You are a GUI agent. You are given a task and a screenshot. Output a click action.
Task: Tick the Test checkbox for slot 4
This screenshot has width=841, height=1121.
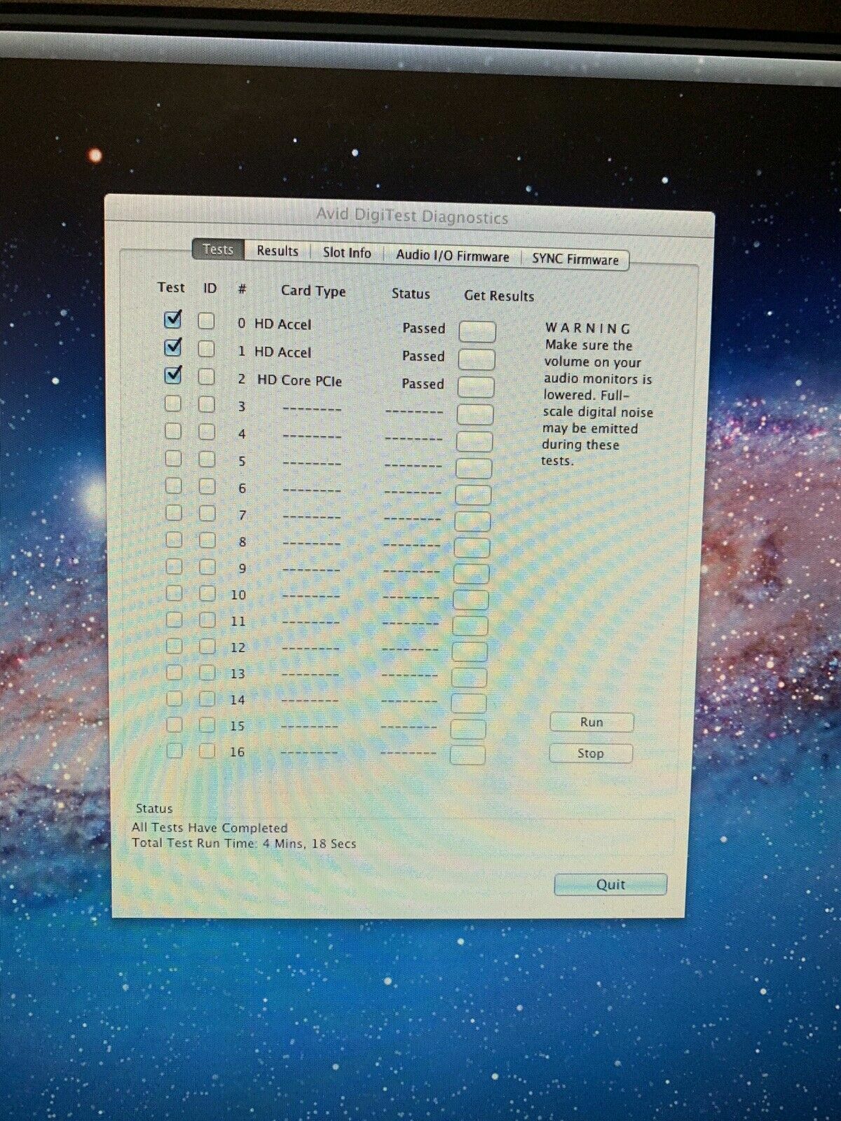click(172, 431)
